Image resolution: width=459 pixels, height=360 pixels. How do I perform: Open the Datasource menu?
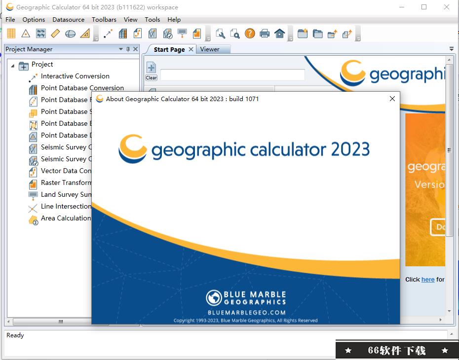point(69,20)
